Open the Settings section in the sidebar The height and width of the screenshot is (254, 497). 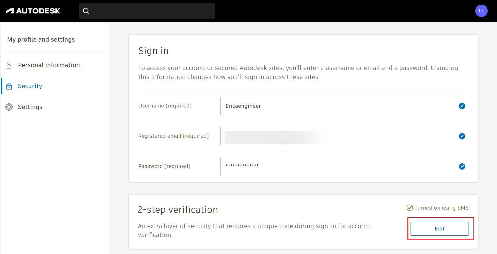(x=30, y=107)
